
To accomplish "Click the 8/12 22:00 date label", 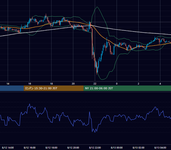I will coord(95,147).
